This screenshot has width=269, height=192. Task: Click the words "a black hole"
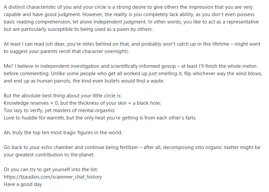pyautogui.click(x=147, y=103)
